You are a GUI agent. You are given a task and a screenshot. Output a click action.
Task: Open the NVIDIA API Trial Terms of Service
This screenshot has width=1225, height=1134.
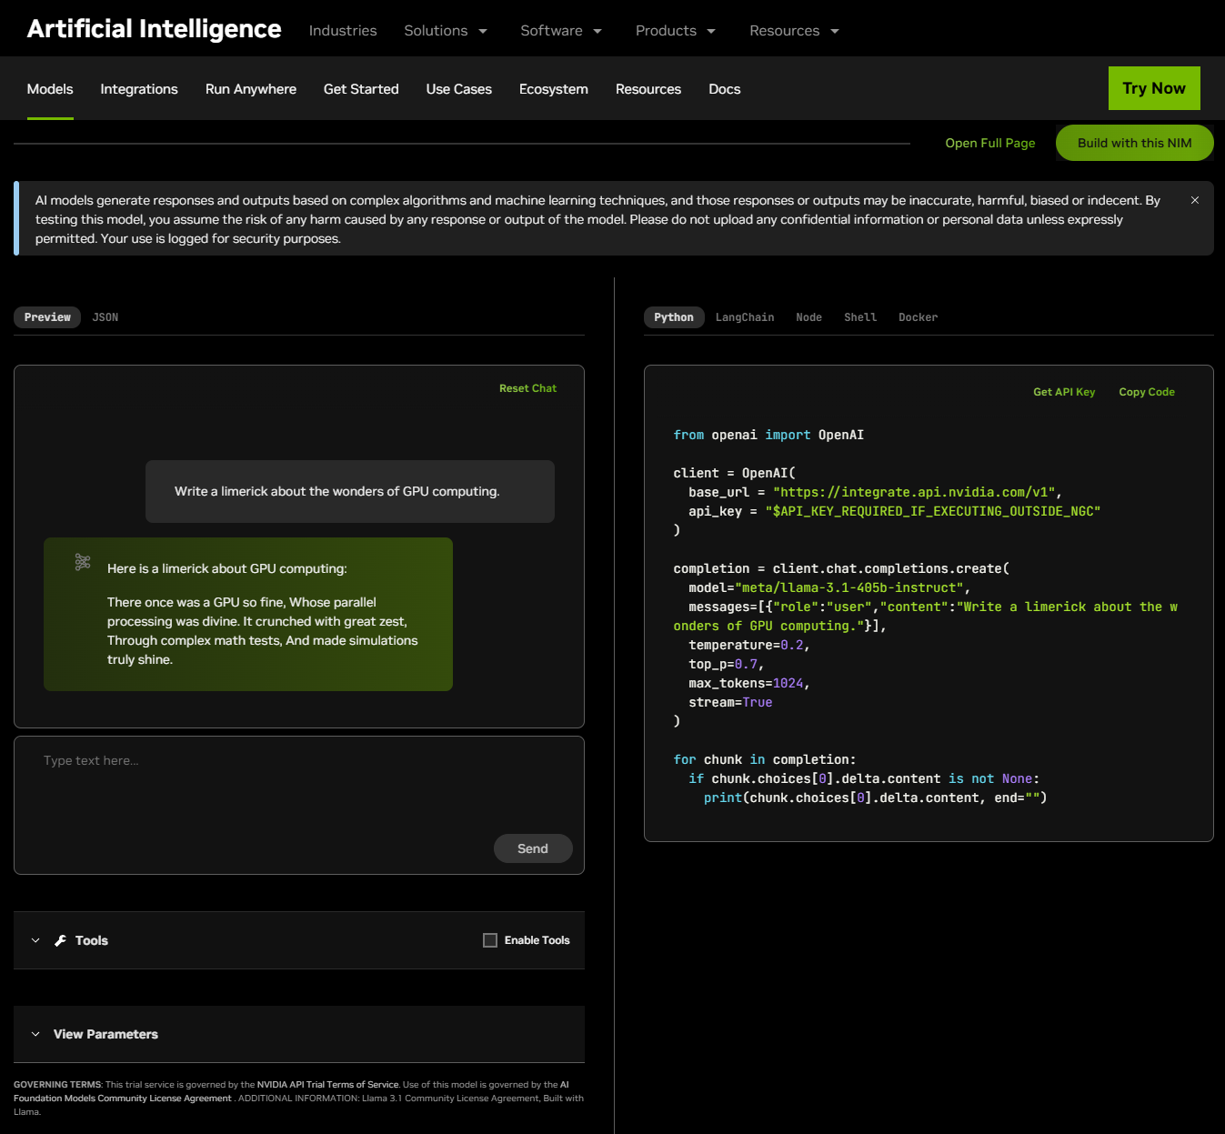[x=328, y=1084]
